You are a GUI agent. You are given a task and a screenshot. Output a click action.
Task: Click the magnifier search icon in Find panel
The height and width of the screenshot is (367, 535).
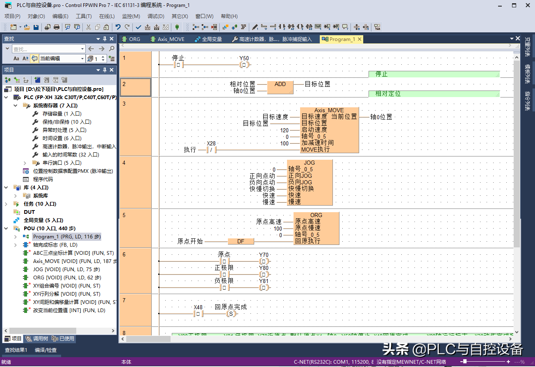point(112,49)
